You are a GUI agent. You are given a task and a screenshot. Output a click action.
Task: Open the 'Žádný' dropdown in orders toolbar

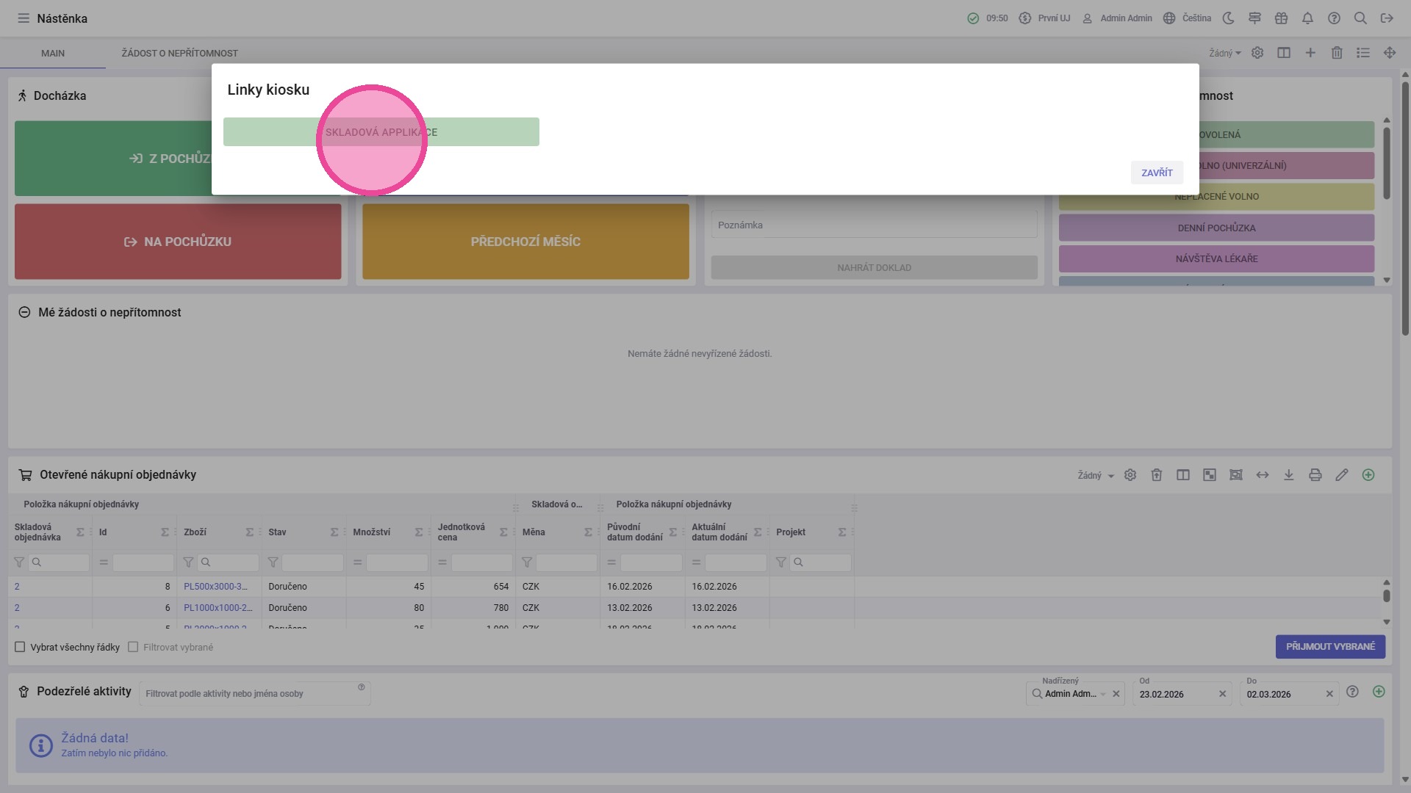point(1095,476)
